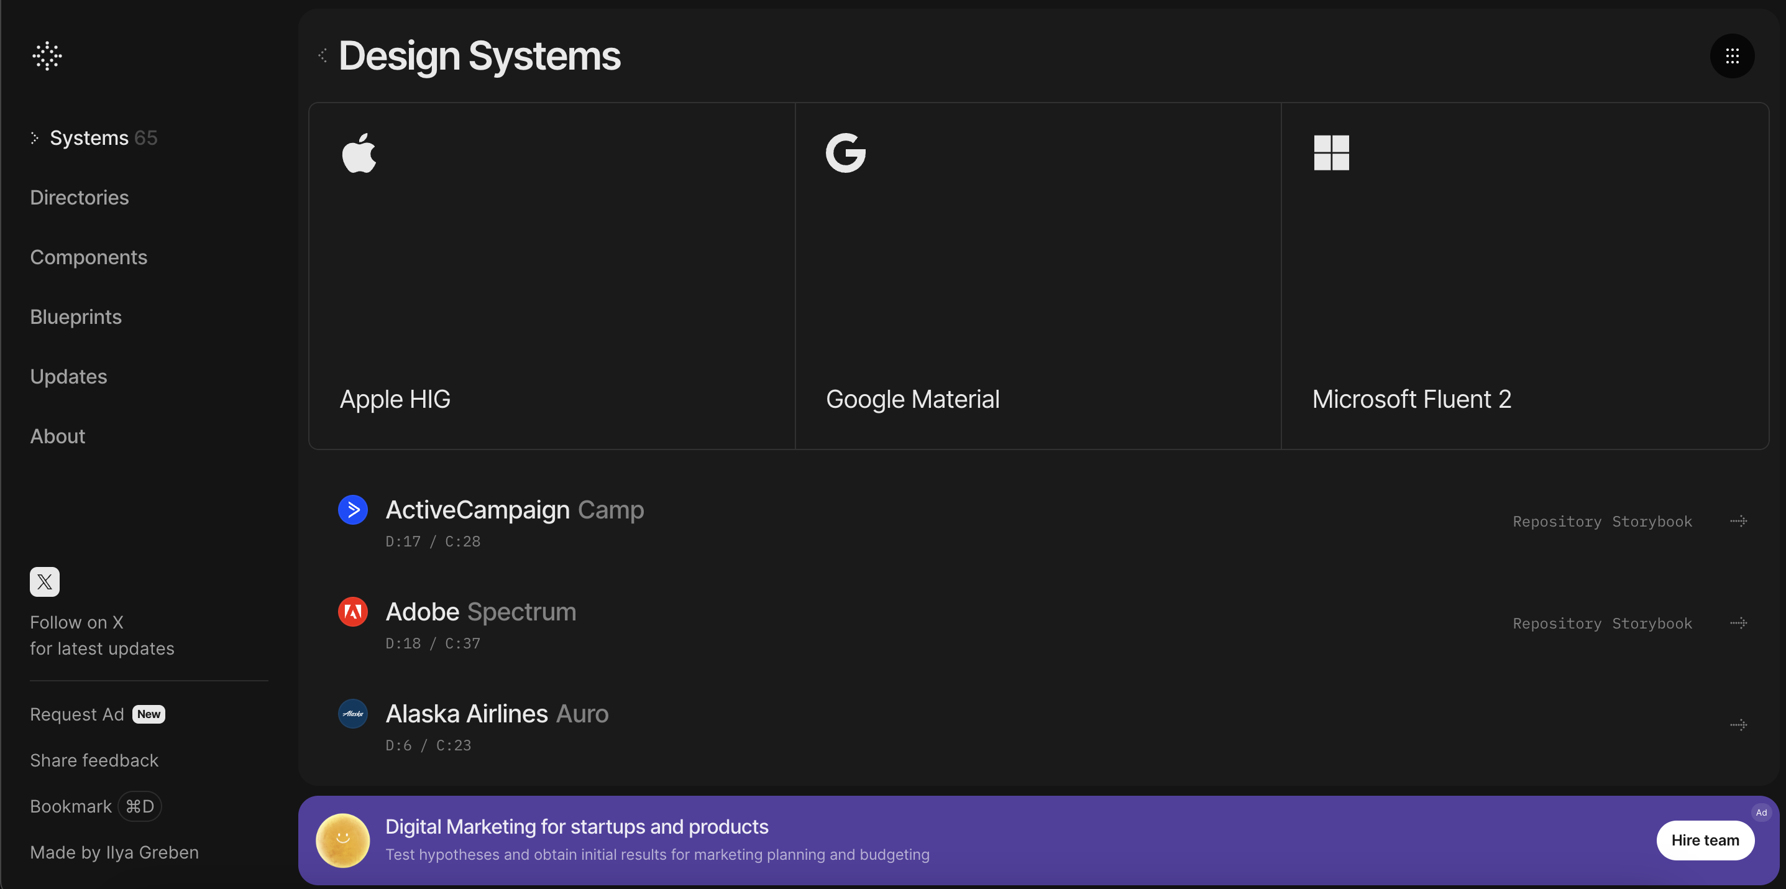Click the Microsoft Windows logo icon
1786x889 pixels.
click(1331, 152)
